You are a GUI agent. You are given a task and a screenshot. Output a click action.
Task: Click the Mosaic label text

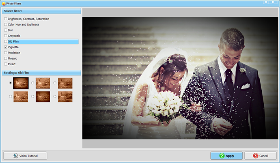tap(12, 58)
